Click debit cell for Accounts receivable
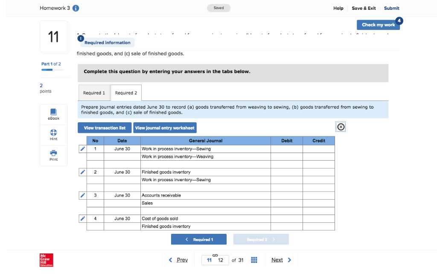437x277 pixels. (287, 195)
